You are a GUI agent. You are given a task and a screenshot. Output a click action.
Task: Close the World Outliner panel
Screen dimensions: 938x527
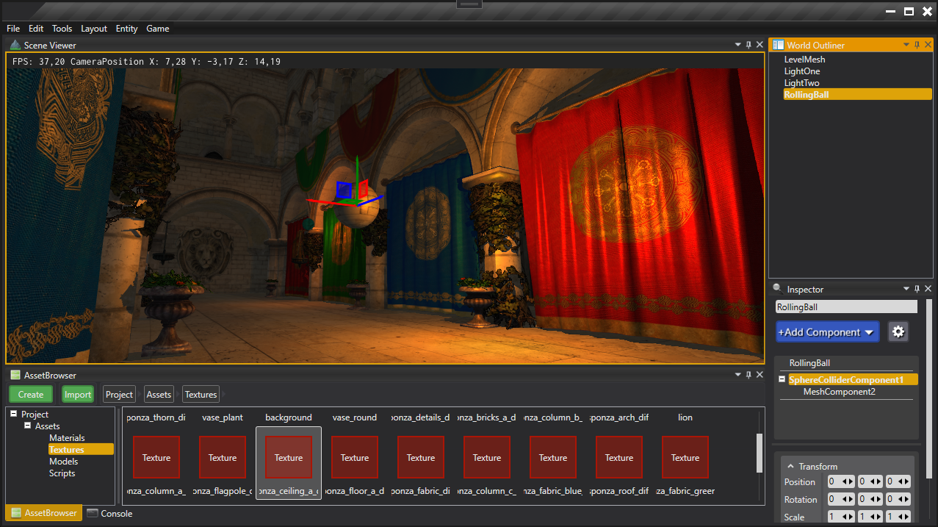(928, 45)
